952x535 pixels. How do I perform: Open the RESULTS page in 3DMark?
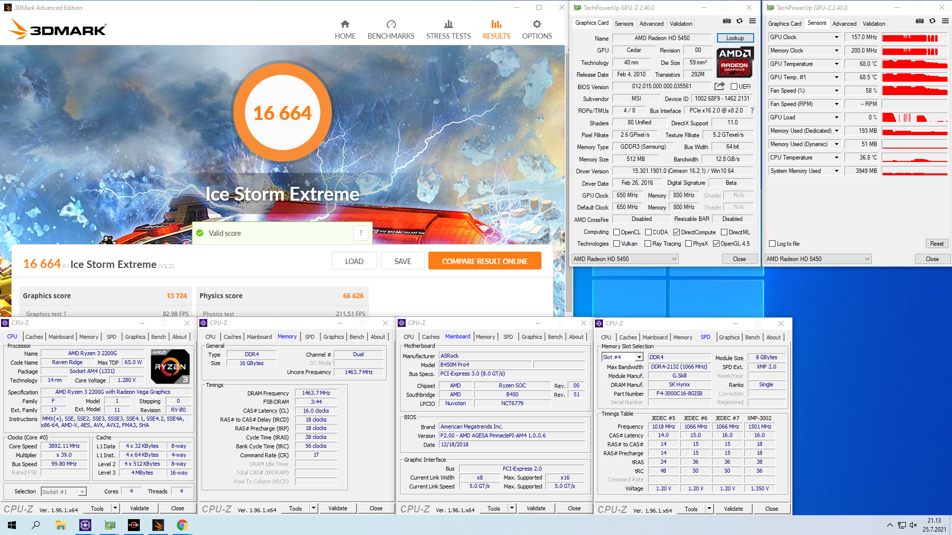tap(496, 30)
